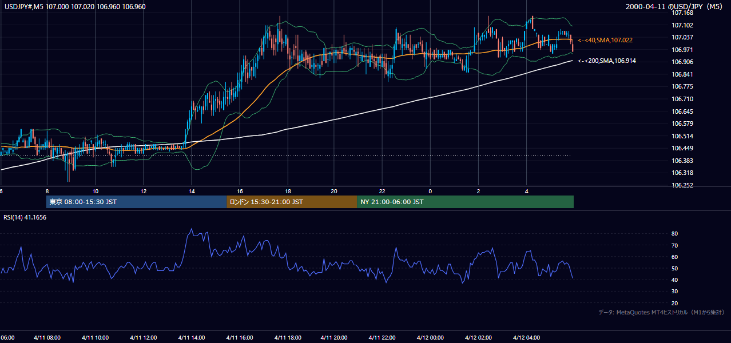731x343 pixels.
Task: Click the 4/11 20:00 time label
Action: 335,337
